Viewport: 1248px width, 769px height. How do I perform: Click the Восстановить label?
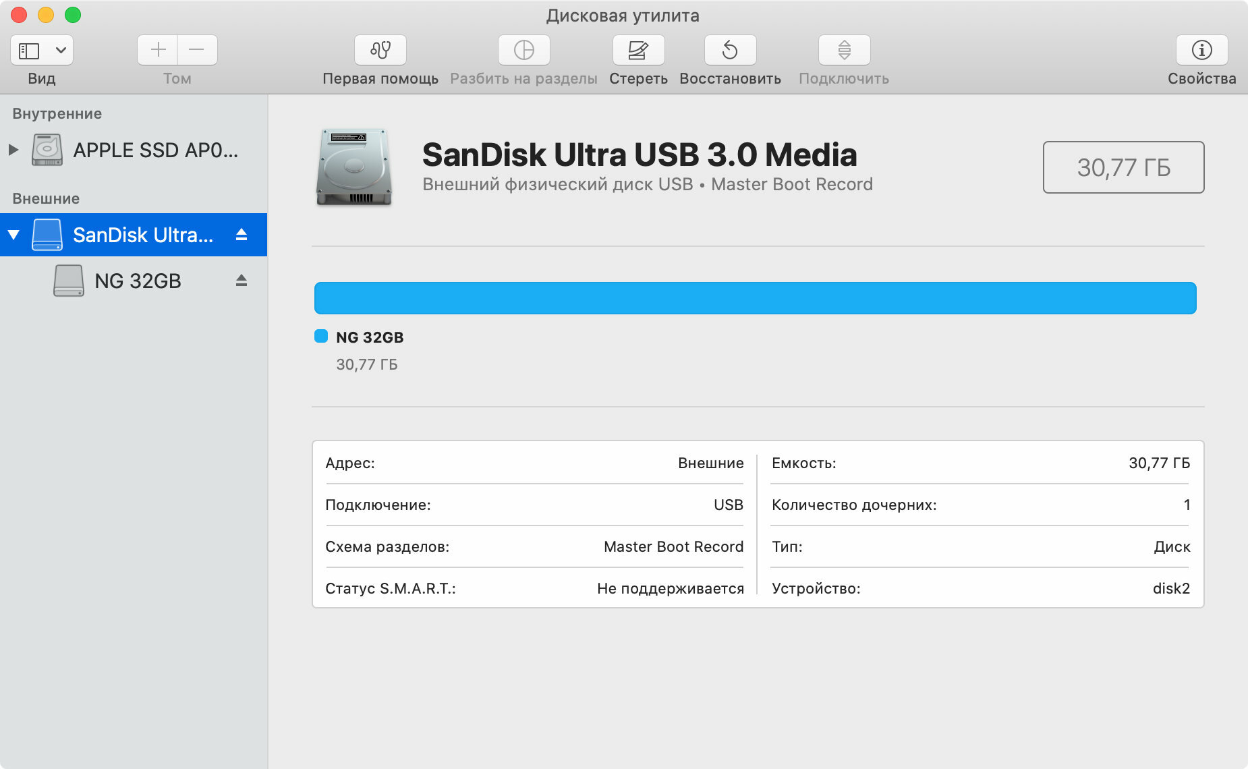[730, 78]
